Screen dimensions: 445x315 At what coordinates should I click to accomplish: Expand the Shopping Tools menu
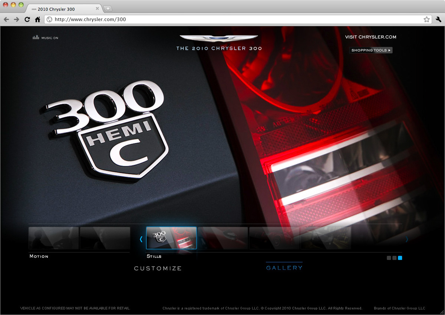[371, 50]
